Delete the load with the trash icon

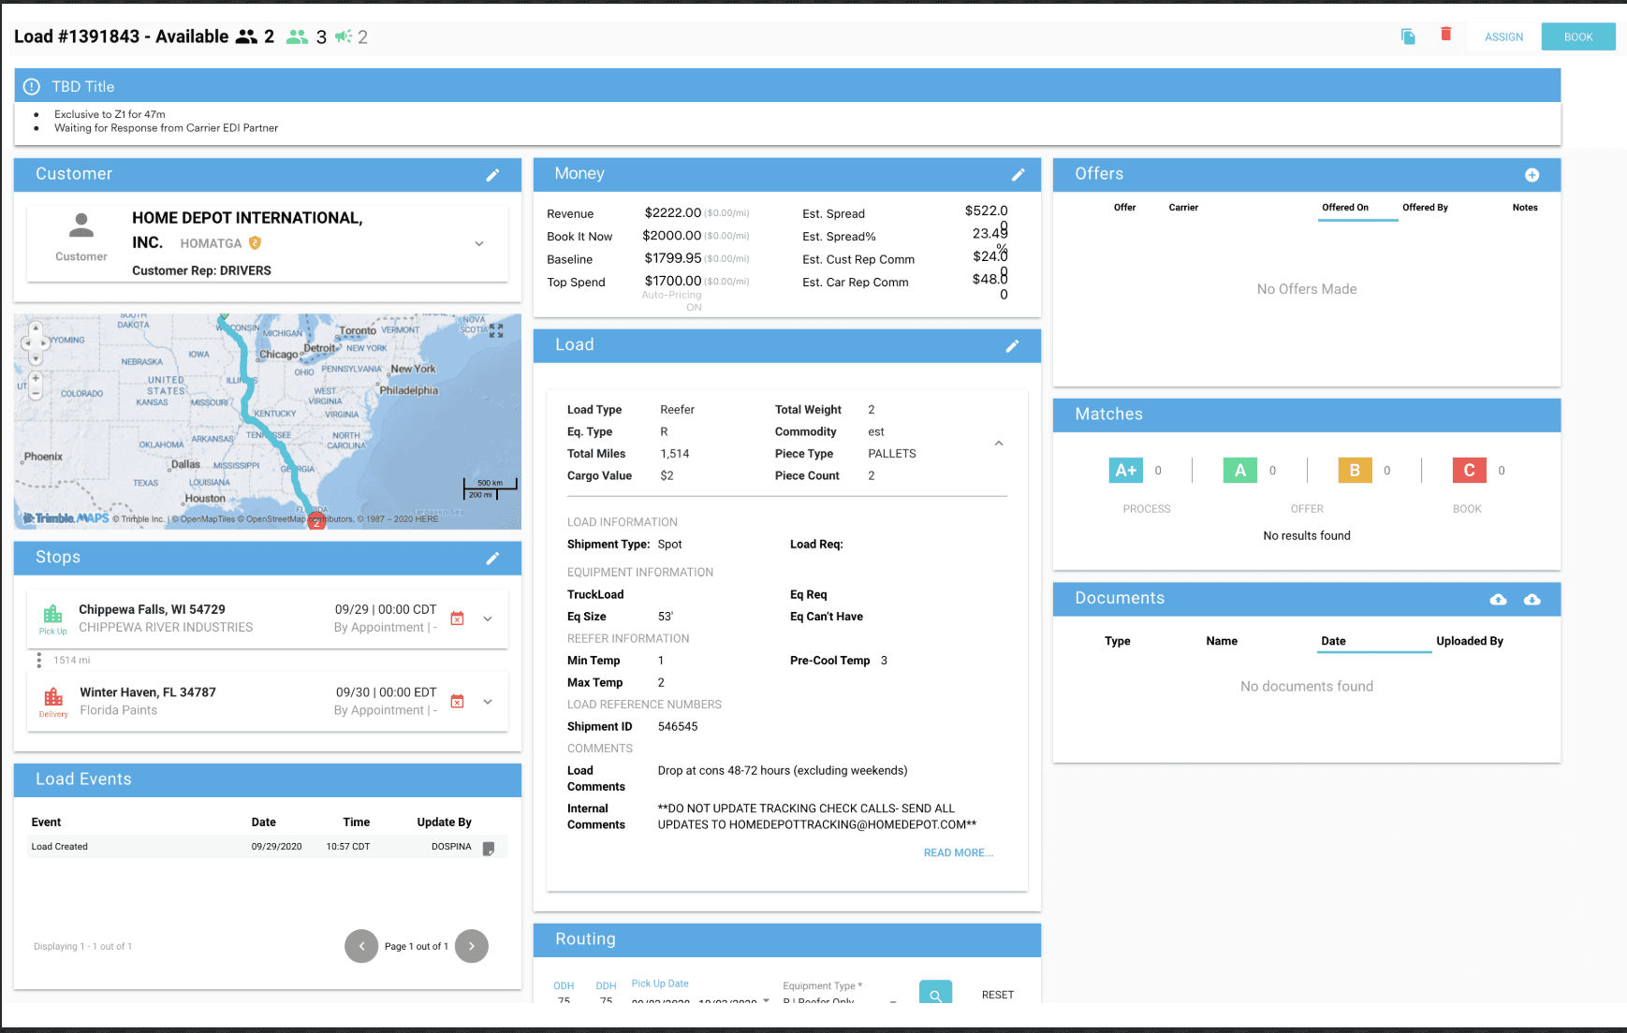(x=1445, y=34)
